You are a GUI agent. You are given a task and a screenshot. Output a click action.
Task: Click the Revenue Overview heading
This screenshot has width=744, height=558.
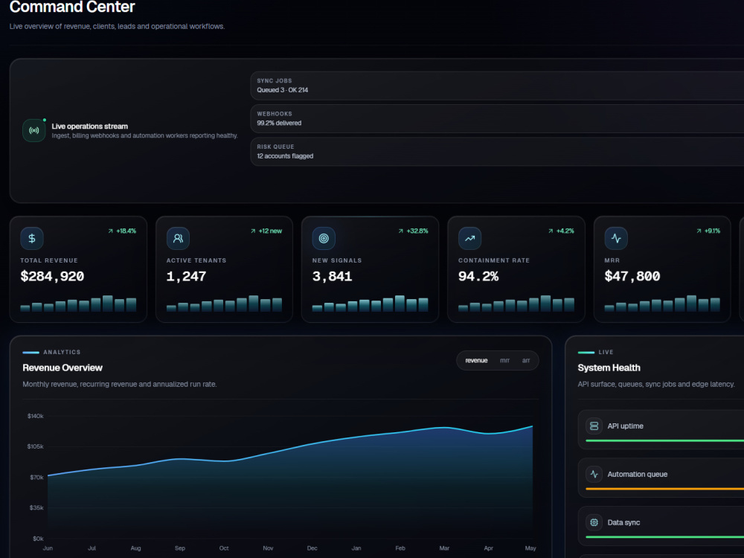pos(62,368)
